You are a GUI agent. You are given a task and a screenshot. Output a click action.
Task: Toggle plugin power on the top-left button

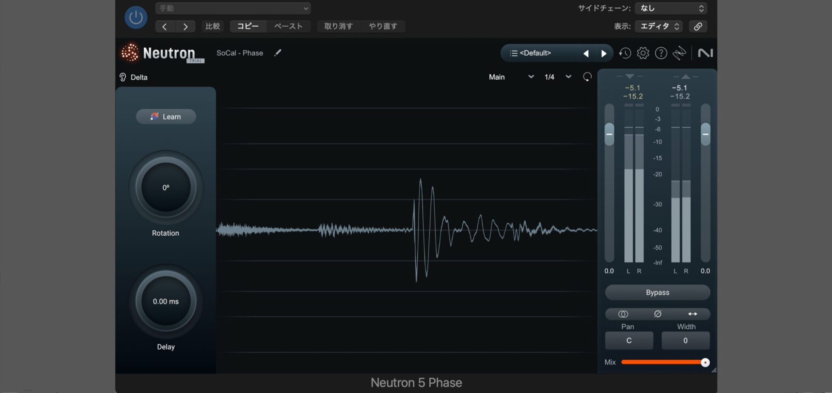(x=136, y=17)
